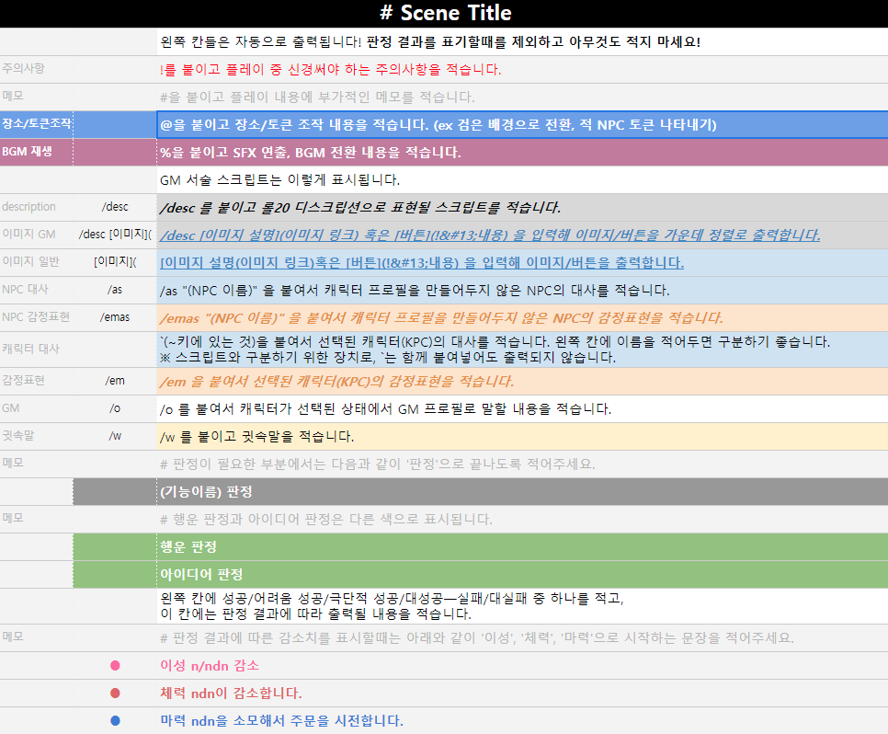The height and width of the screenshot is (734, 888).
Task: Select the BGM 재생 label cell
Action: coord(36,152)
